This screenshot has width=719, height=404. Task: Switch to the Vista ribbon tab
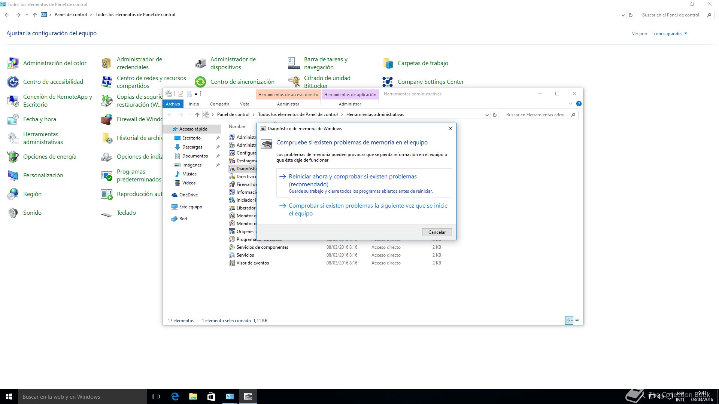[x=245, y=104]
